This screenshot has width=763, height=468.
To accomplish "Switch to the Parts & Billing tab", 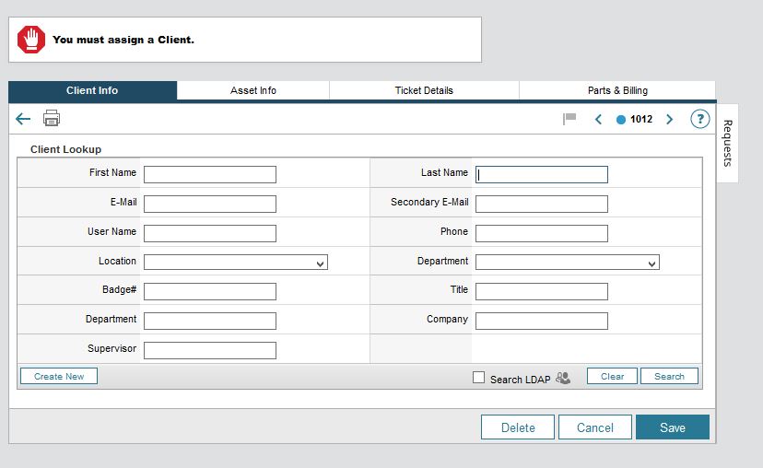I will pos(617,90).
